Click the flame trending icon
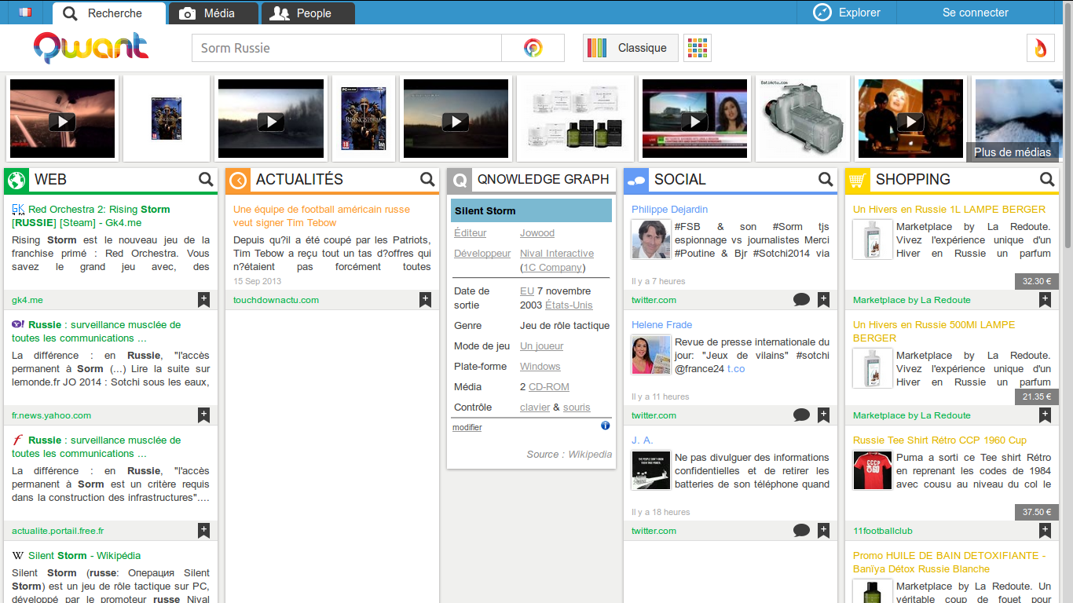This screenshot has width=1073, height=603. (x=1040, y=48)
